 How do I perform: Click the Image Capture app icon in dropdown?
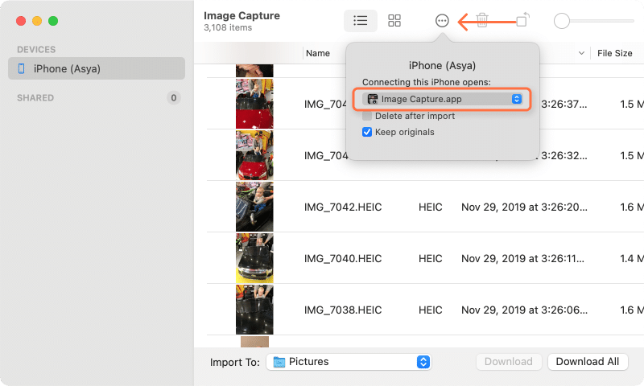(x=373, y=99)
